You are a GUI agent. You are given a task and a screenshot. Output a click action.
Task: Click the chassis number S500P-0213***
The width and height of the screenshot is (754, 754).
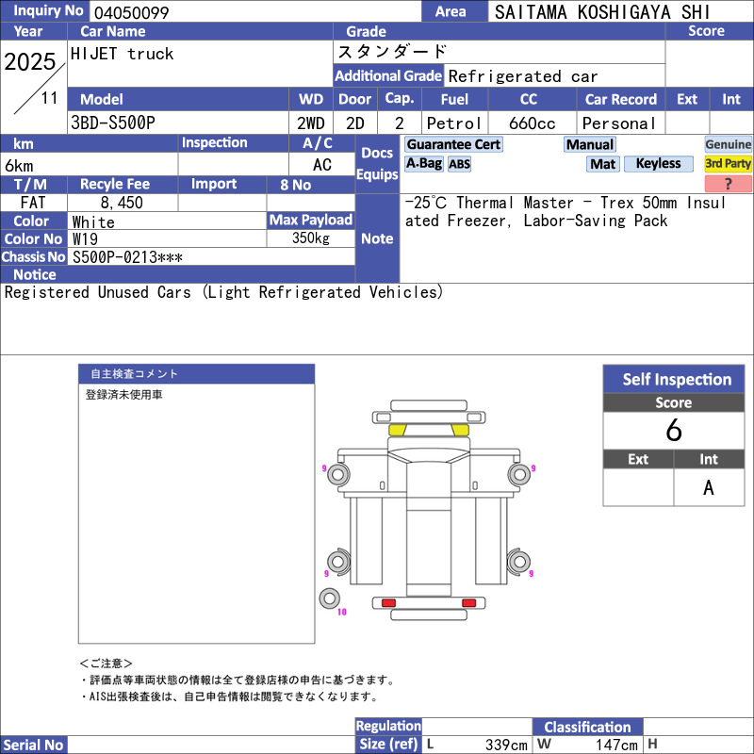[x=127, y=257]
